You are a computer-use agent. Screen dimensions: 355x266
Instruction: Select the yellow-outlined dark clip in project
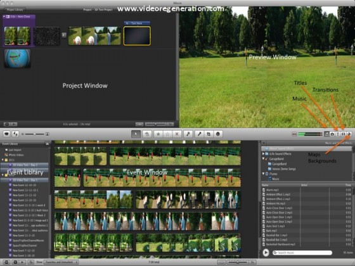137,35
